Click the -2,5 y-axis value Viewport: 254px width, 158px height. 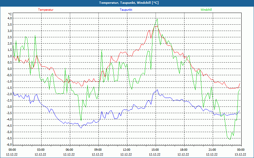[9, 100]
